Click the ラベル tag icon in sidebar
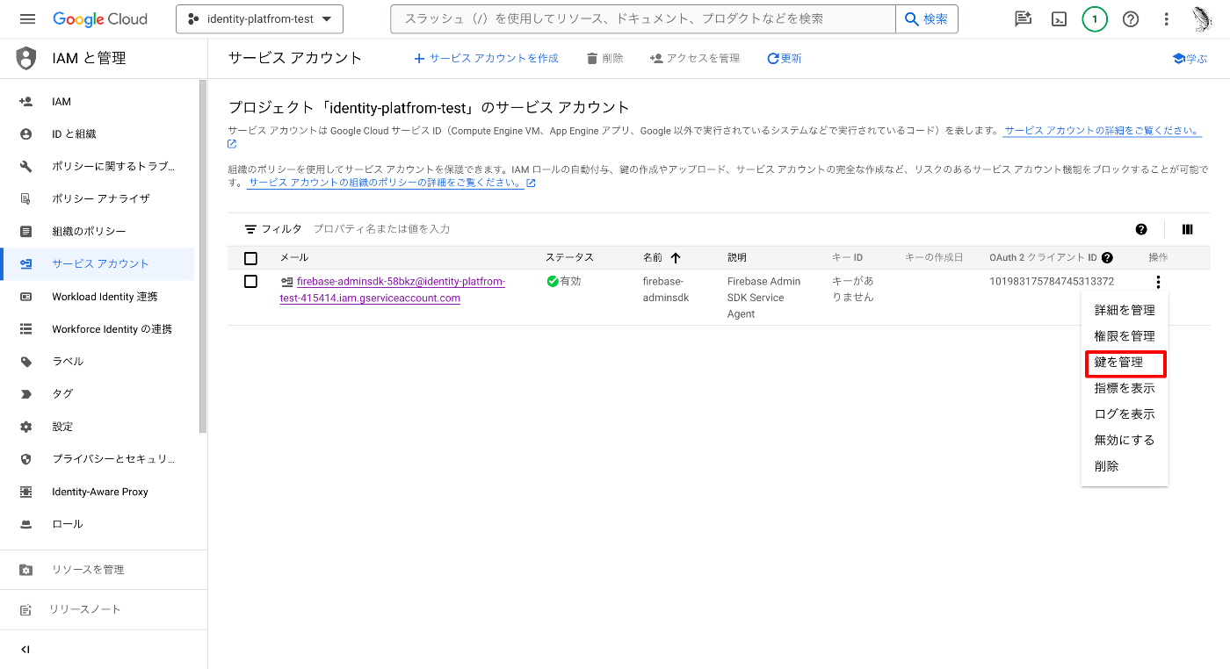The width and height of the screenshot is (1230, 669). pos(26,362)
